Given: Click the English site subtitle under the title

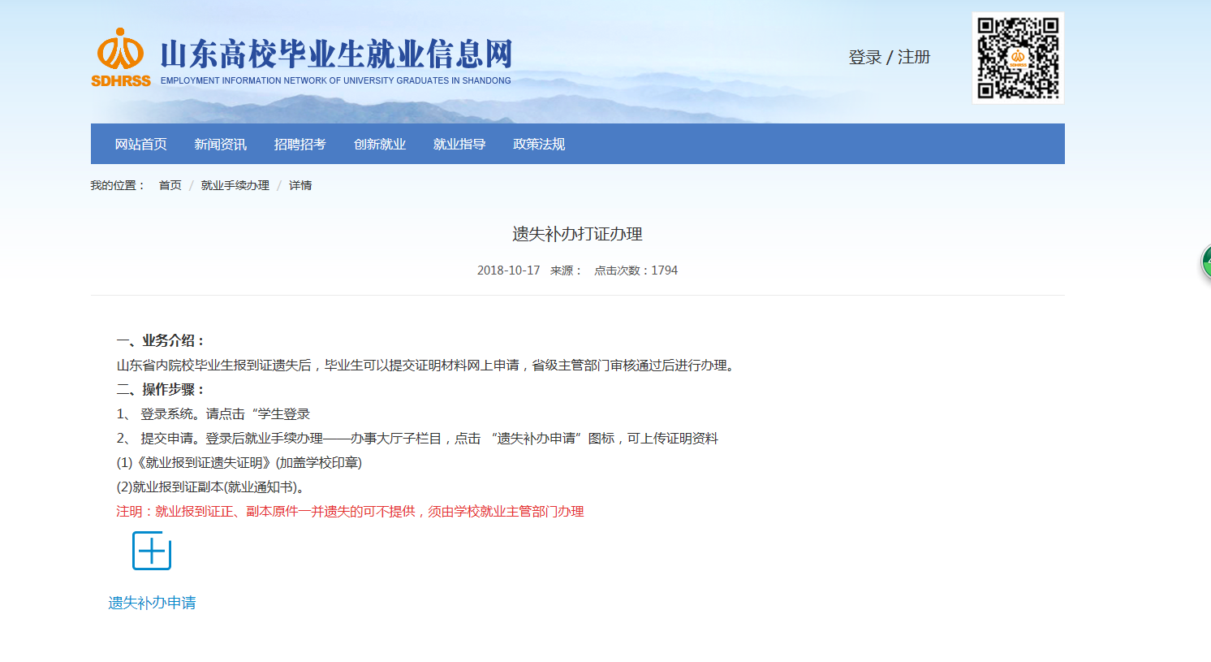Looking at the screenshot, I should 335,80.
